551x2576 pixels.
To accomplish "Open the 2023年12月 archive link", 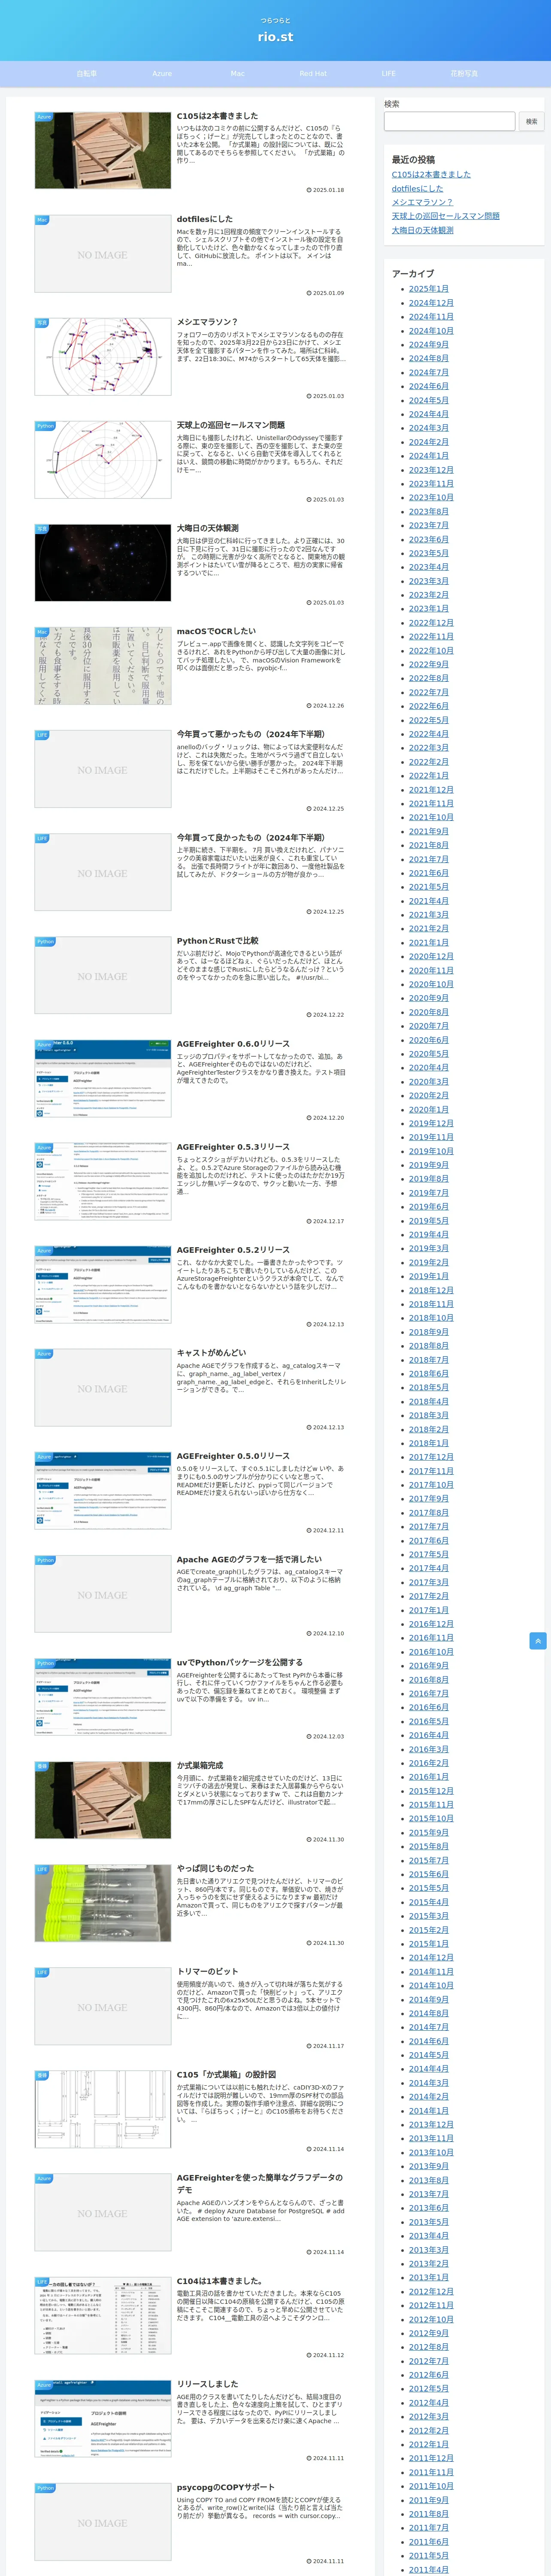I will [431, 470].
